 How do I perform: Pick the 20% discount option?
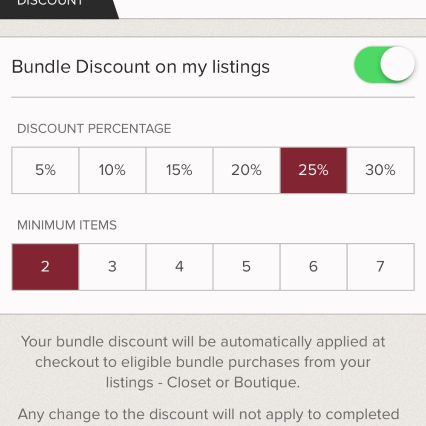(246, 170)
